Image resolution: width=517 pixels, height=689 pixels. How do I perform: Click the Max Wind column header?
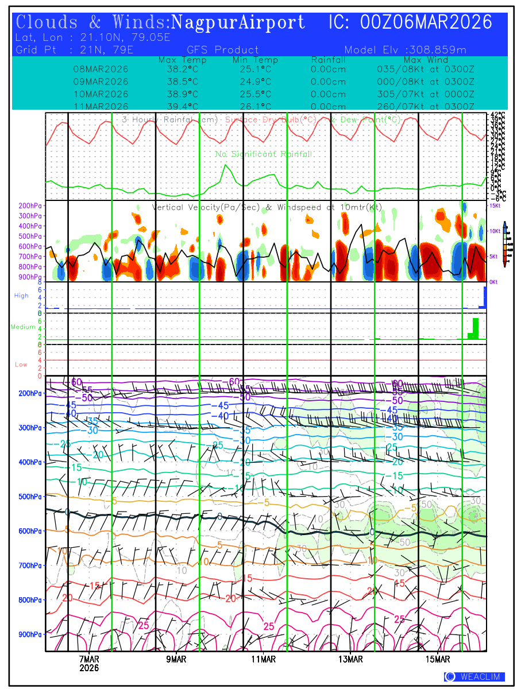coord(426,60)
